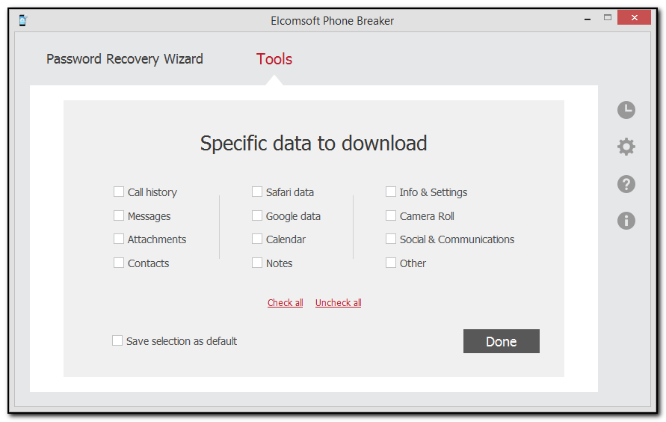
Task: Select the Tools tab
Action: [x=274, y=59]
